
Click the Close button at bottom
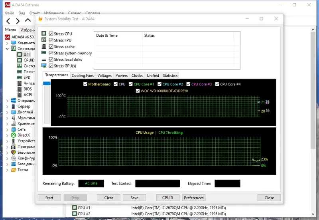(x=269, y=198)
